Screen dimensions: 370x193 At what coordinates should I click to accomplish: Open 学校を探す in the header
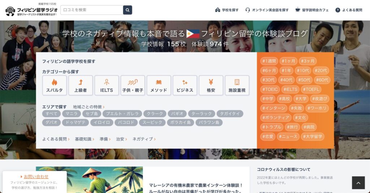[x=227, y=10]
